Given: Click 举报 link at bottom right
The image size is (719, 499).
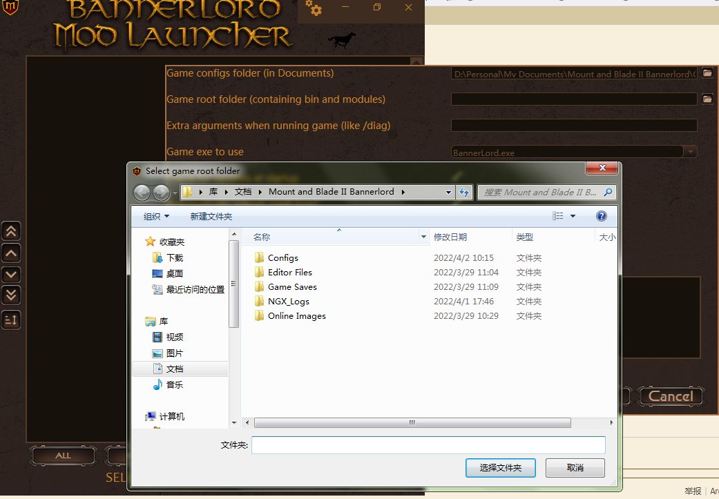Looking at the screenshot, I should pos(693,491).
